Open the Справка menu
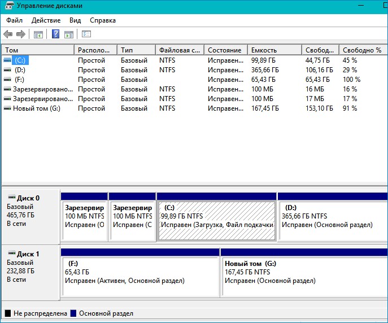This screenshot has height=323, width=388. point(102,20)
